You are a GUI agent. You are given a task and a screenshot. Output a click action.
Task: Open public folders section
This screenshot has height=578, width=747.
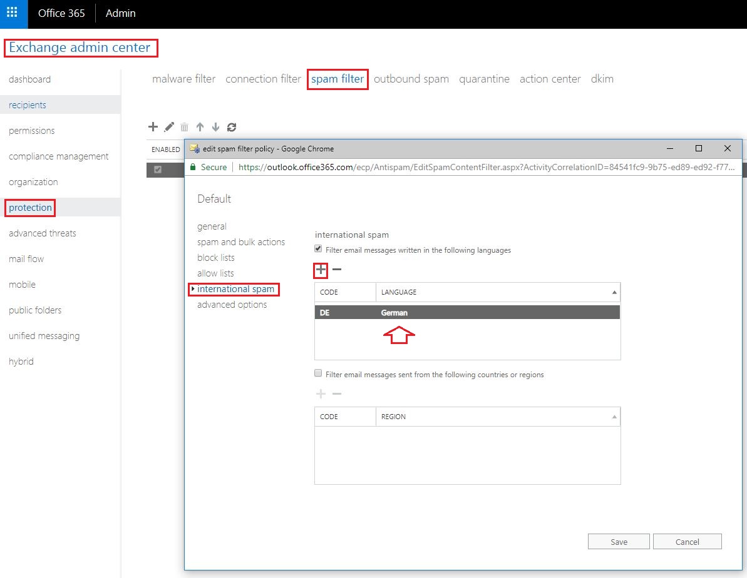(x=35, y=310)
